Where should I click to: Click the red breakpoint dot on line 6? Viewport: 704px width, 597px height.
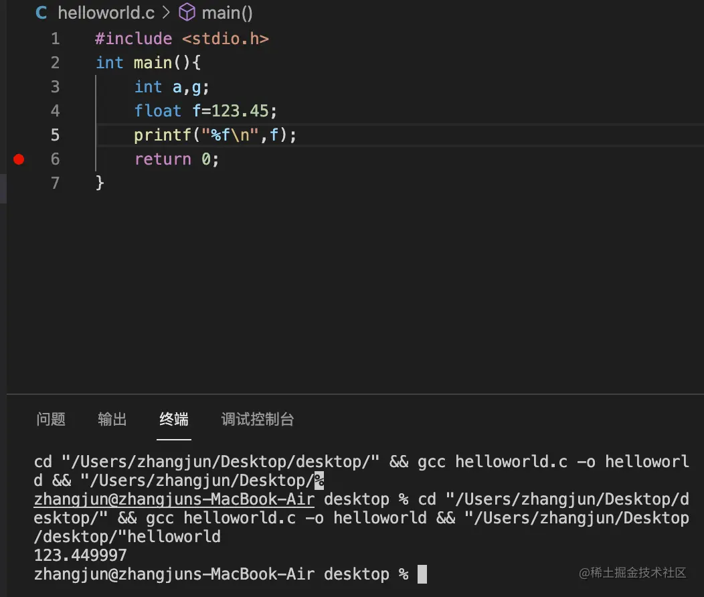tap(19, 159)
